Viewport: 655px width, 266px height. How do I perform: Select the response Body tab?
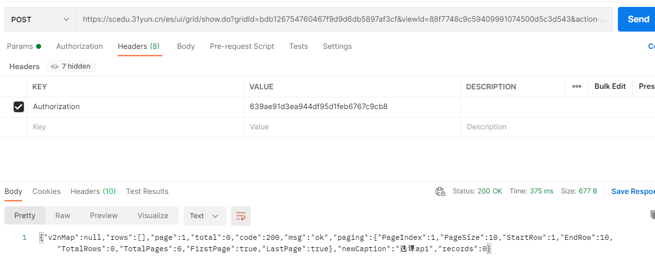(13, 191)
